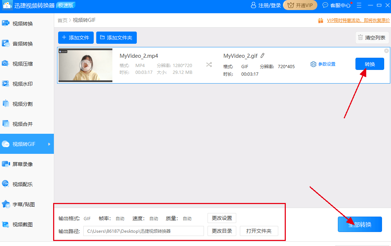Click the MyVideo_2.mp4 file name

pyautogui.click(x=139, y=56)
